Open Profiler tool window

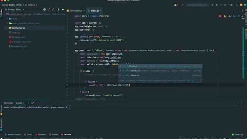tap(54, 134)
